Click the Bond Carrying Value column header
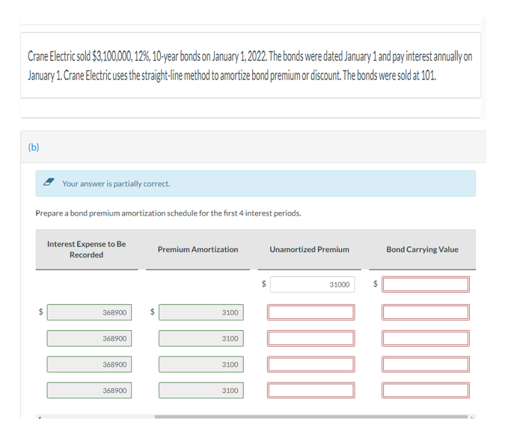508x441 pixels. coord(422,249)
